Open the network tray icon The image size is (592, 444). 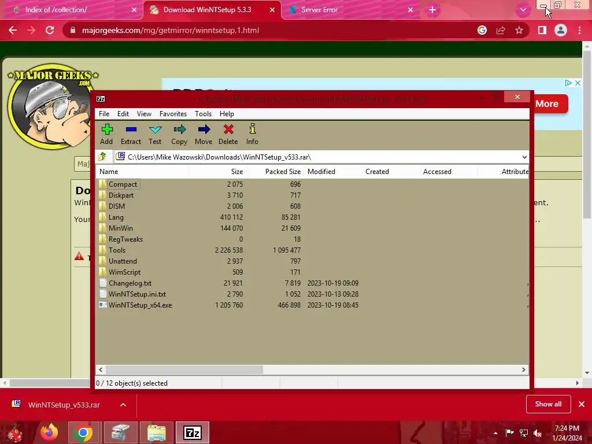click(524, 432)
